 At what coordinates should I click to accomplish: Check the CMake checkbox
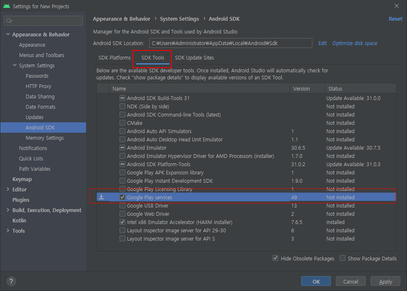[x=122, y=123]
